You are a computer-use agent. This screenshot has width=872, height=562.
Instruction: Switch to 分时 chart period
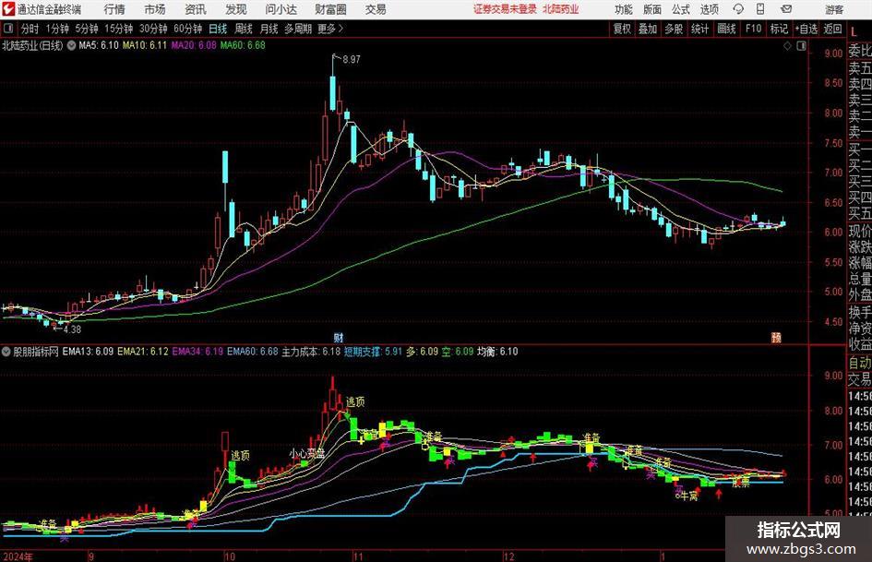coord(30,29)
